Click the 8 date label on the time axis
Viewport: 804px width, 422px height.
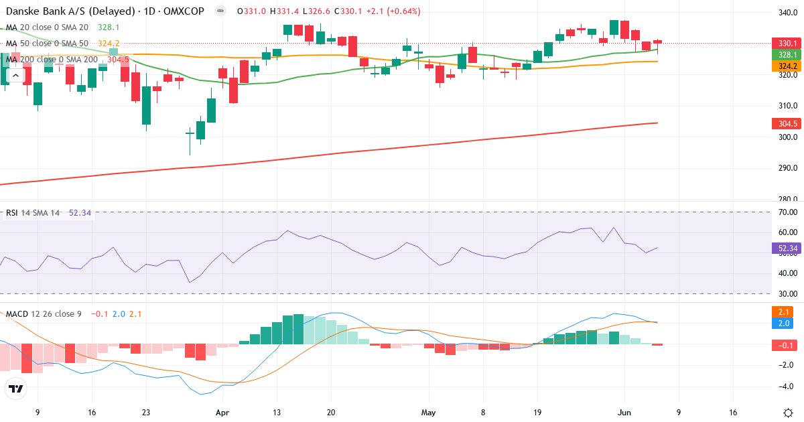483,413
